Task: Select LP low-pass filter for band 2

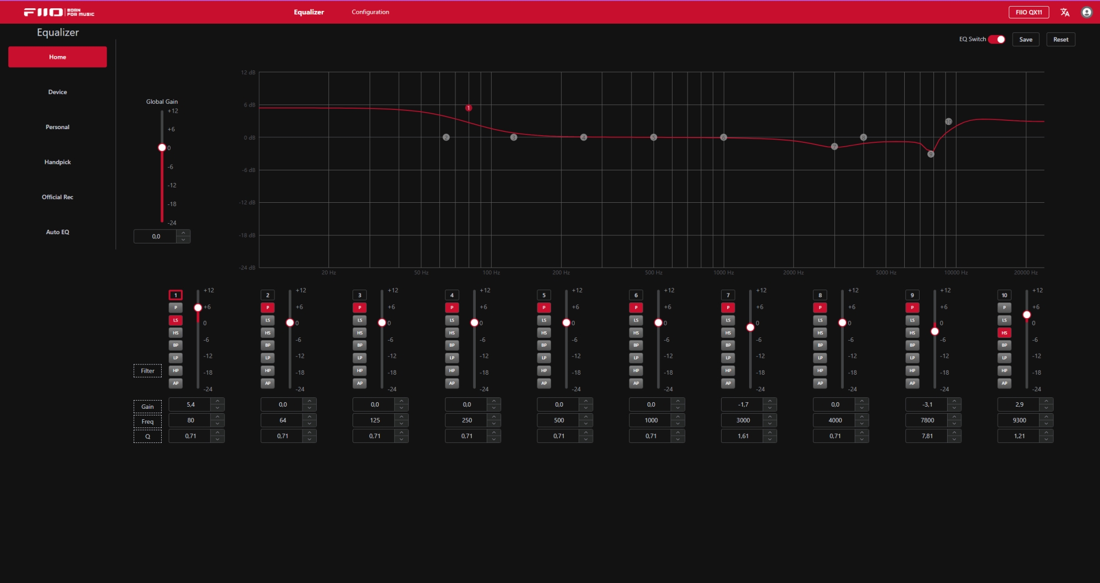Action: click(268, 358)
